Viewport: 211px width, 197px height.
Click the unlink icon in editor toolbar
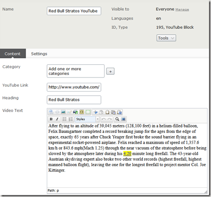tap(57, 112)
